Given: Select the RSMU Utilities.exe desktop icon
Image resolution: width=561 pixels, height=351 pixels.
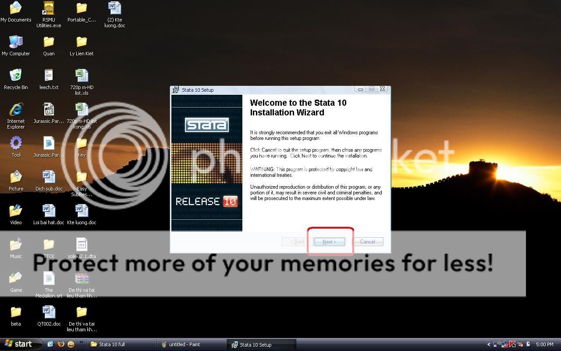Looking at the screenshot, I should 49,14.
